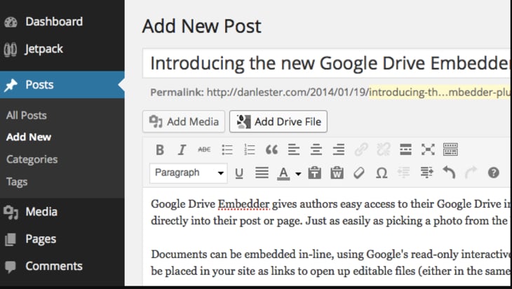Select Posts in the admin sidebar
The width and height of the screenshot is (512, 289).
coord(62,85)
